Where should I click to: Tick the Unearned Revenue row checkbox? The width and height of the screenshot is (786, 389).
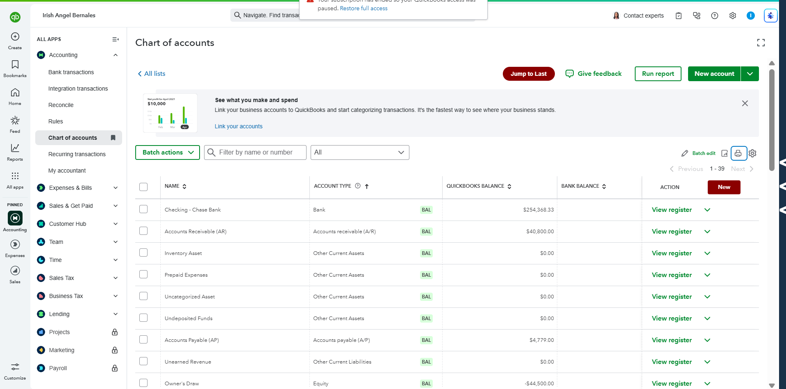pyautogui.click(x=143, y=361)
